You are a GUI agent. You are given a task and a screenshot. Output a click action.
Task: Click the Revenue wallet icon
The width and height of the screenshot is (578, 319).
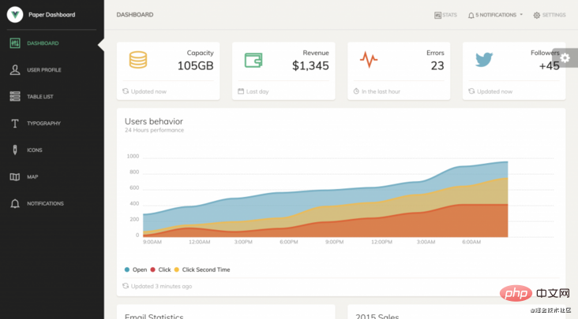click(x=253, y=61)
